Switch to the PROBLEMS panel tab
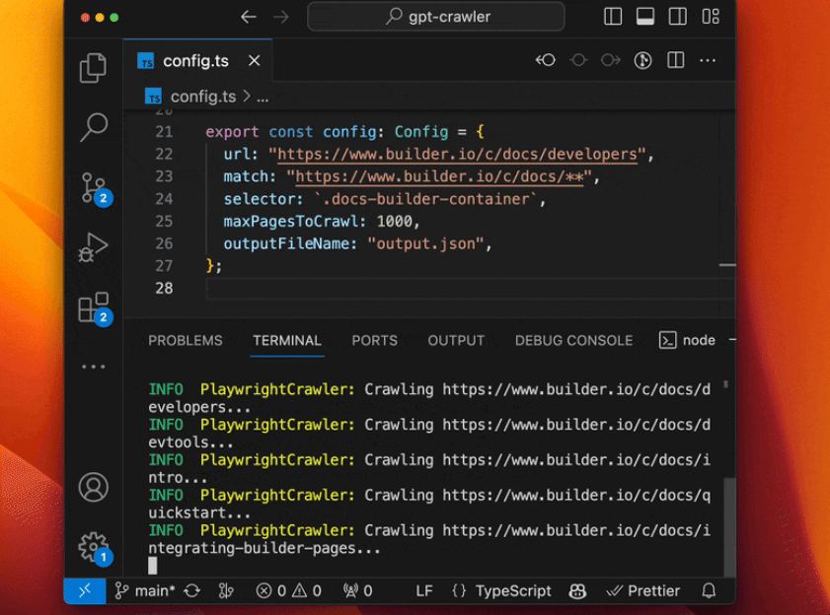This screenshot has height=615, width=830. [186, 341]
